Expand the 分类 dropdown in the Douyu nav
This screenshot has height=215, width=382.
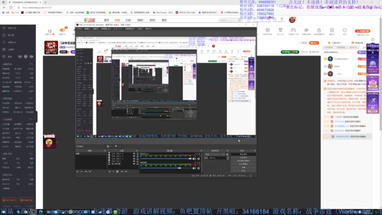pyautogui.click(x=128, y=20)
